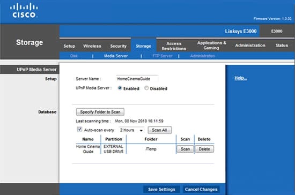Click the Scan All button
This screenshot has width=295, height=195.
pyautogui.click(x=159, y=130)
